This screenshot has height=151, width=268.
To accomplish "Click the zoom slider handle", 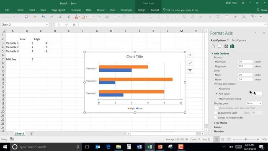I will pos(246,139).
